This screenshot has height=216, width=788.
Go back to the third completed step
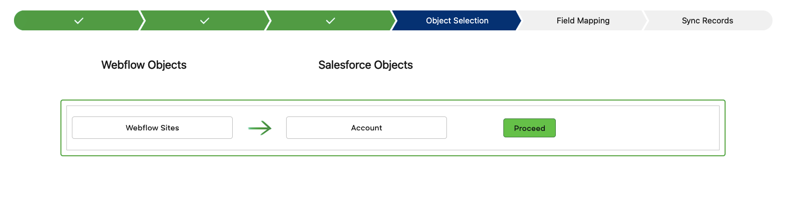tap(331, 20)
